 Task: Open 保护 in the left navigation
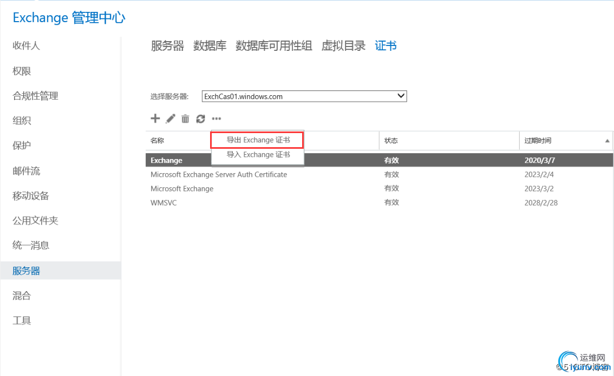(x=22, y=146)
